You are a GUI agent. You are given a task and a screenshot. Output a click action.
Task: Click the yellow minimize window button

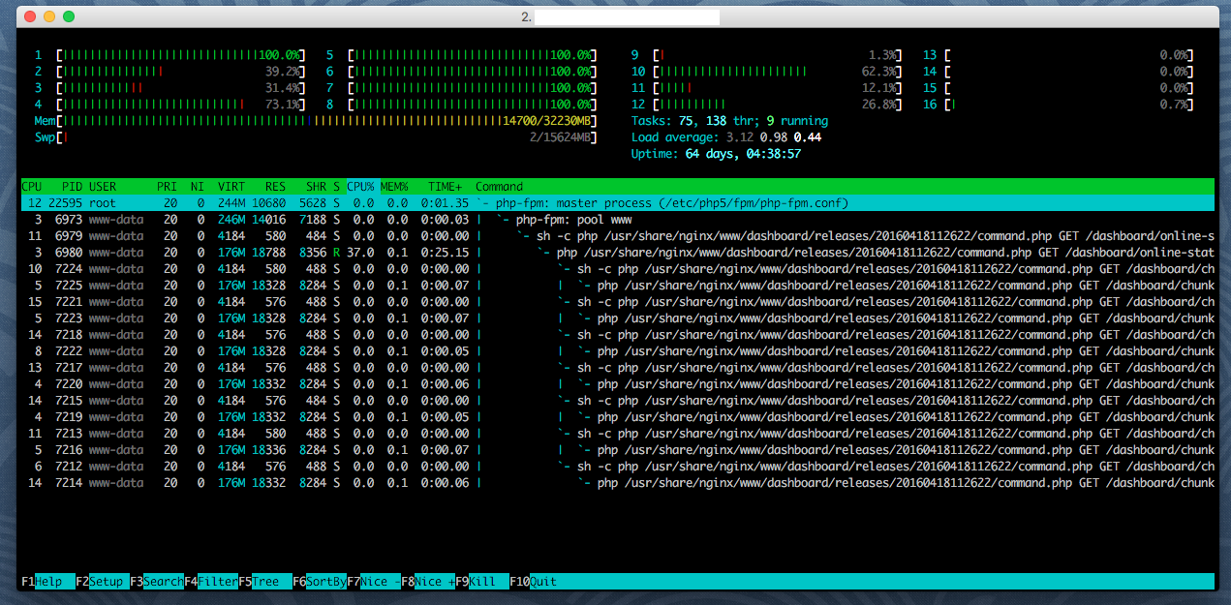point(49,16)
